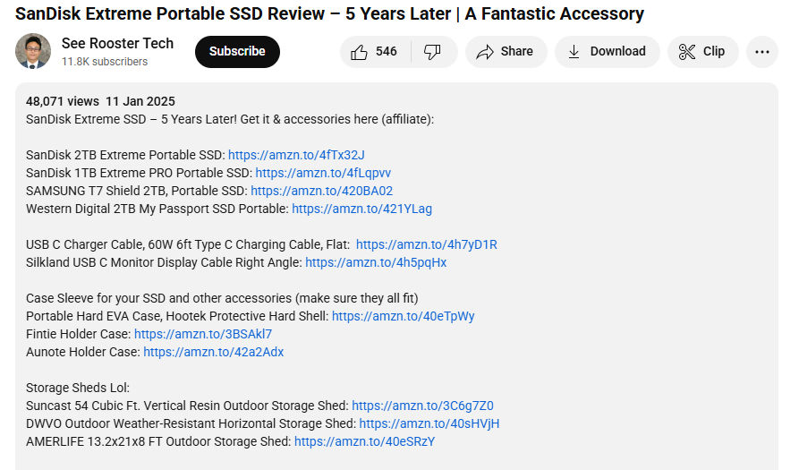This screenshot has width=799, height=470.
Task: Open the Clip scissors tool
Action: [702, 52]
